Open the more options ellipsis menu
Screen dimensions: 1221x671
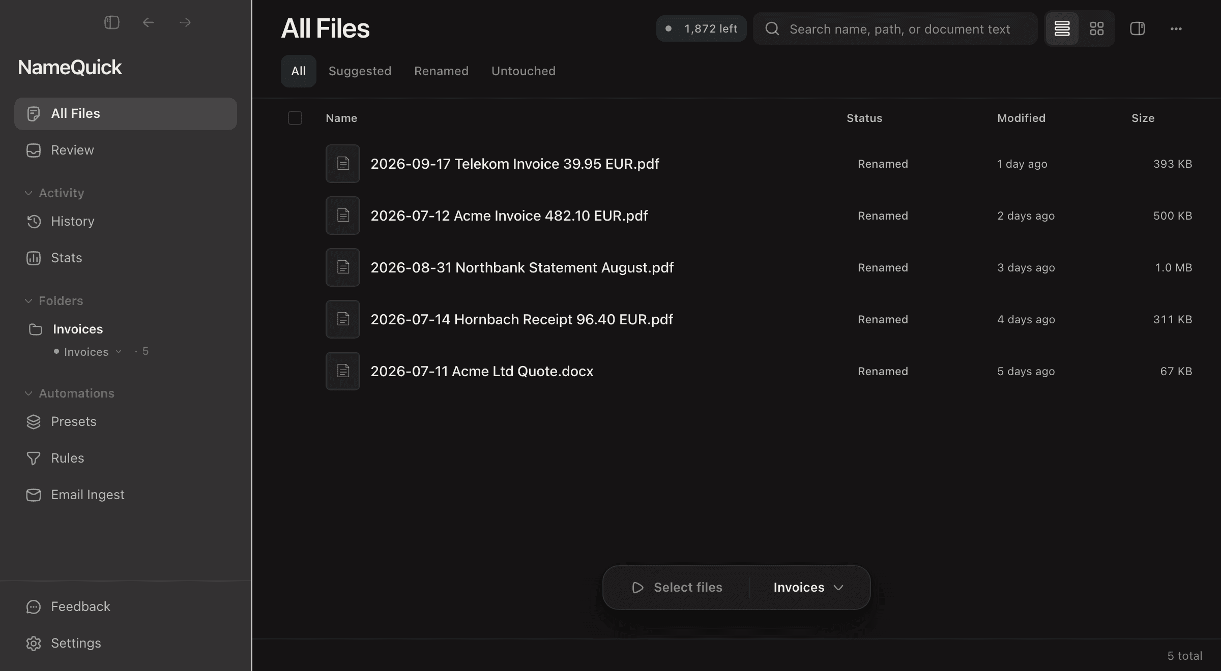pos(1176,28)
